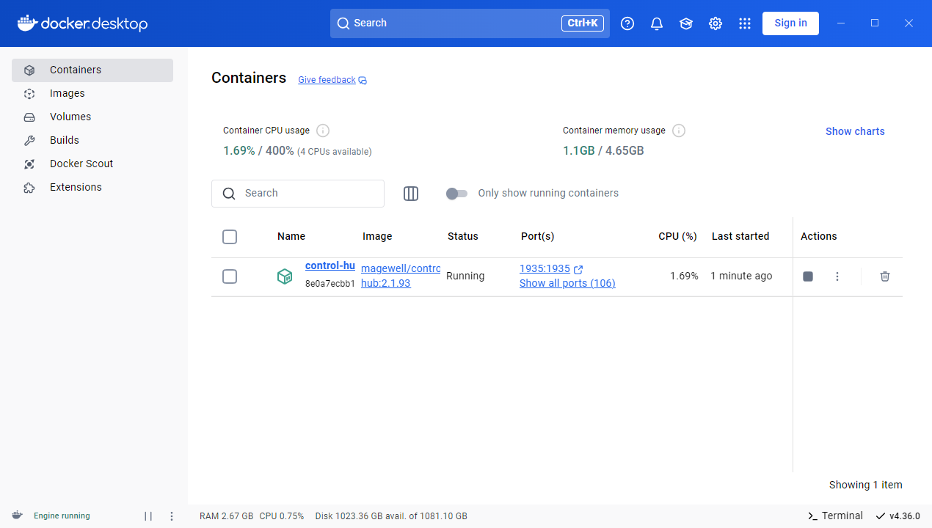This screenshot has height=528, width=932.
Task: Expand Show all ports (106)
Action: (x=567, y=283)
